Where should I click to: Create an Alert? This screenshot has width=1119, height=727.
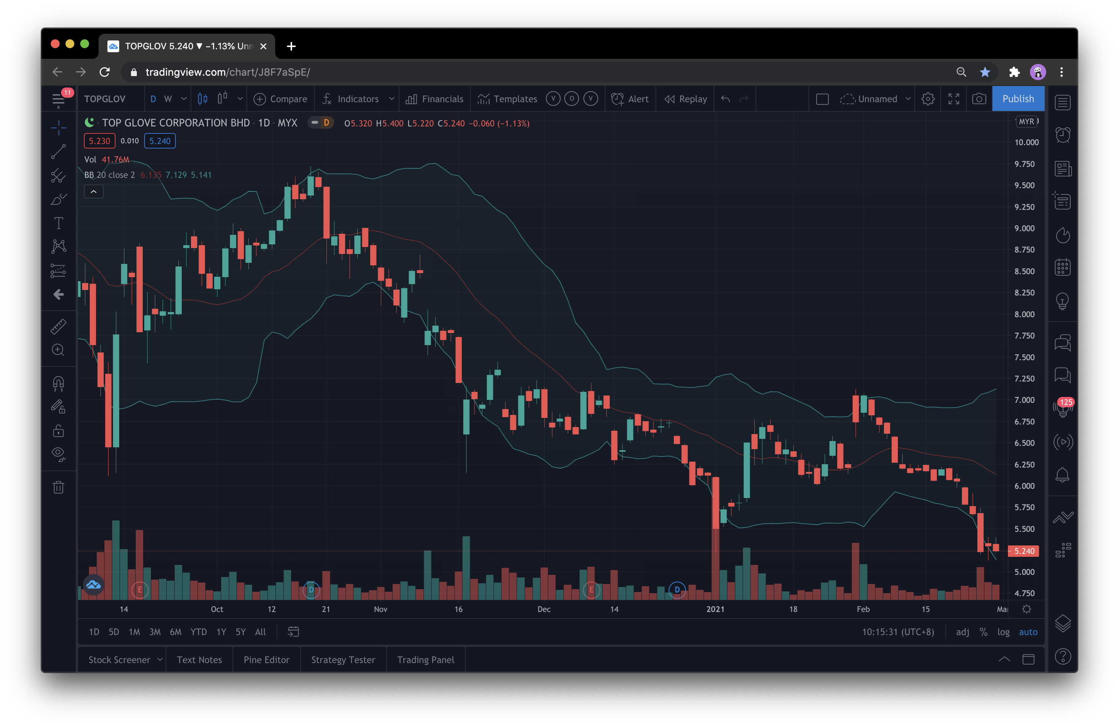(630, 99)
